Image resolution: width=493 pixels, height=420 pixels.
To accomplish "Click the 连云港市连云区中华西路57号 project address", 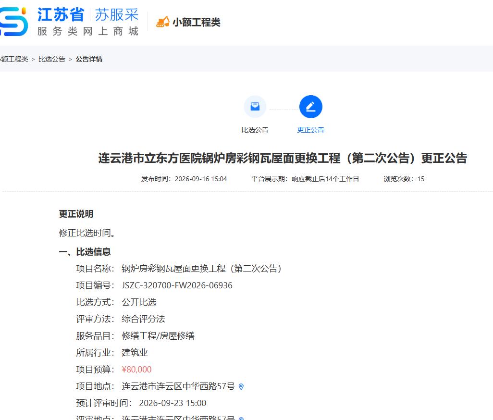I will click(178, 386).
